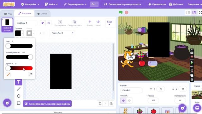This screenshot has width=202, height=114.
Task: Click the Группировать group icon
Action: [x=60, y=22]
